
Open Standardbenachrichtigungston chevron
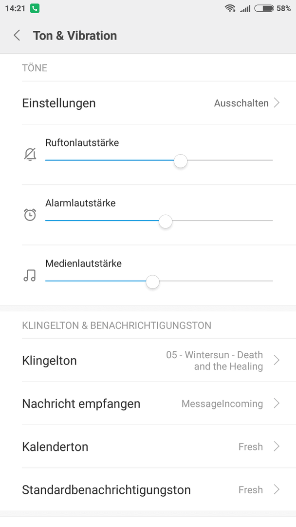277,489
